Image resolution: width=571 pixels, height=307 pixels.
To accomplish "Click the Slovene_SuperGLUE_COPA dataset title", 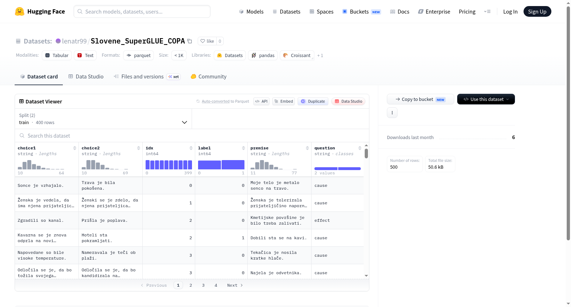I will point(138,41).
